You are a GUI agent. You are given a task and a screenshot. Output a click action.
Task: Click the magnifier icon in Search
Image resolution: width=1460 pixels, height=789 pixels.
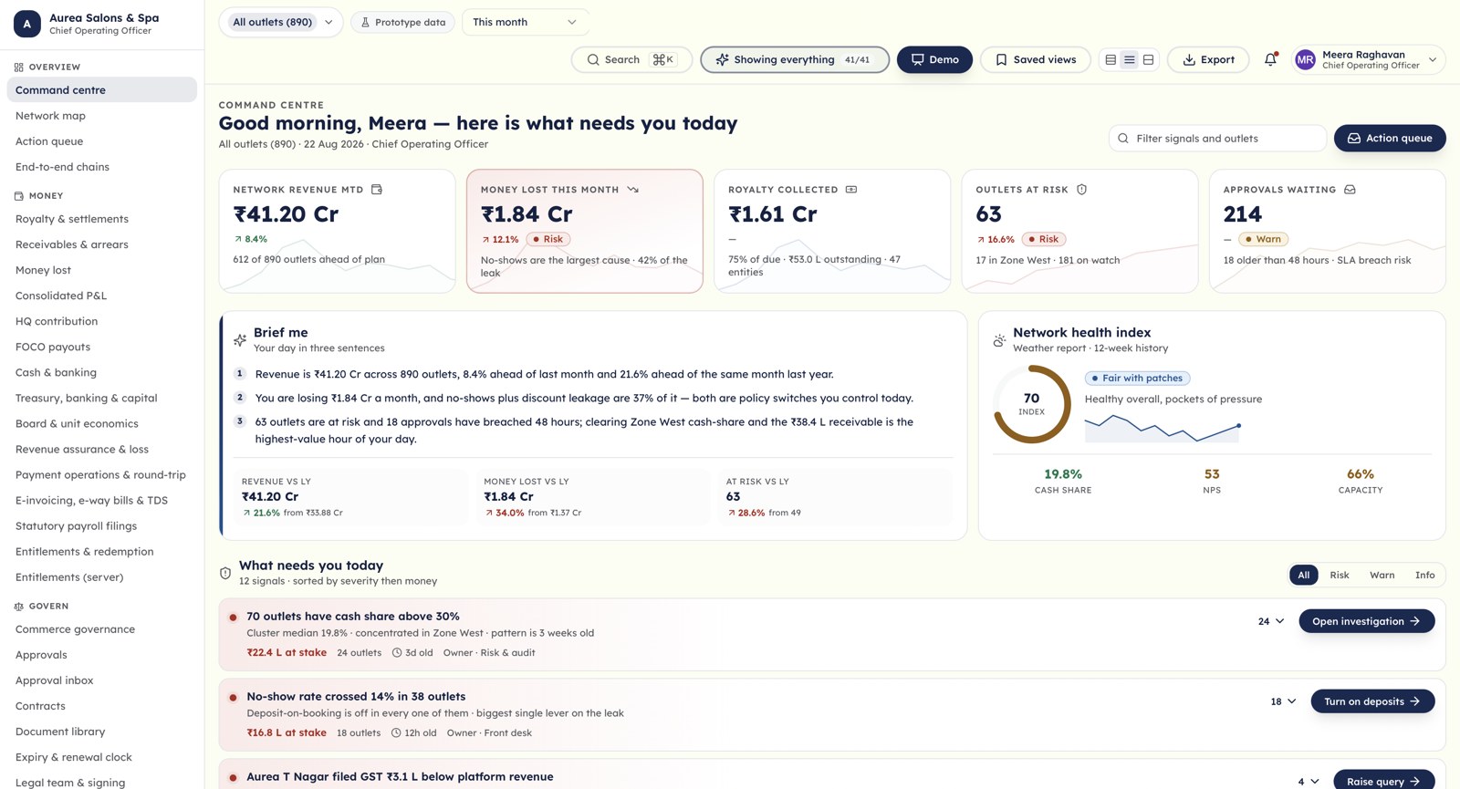593,59
